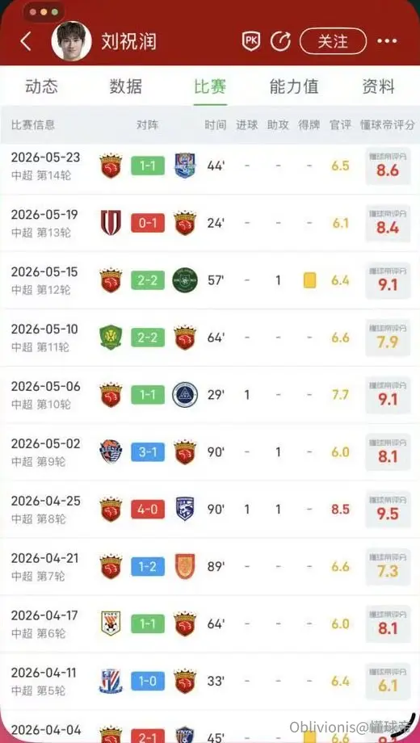Switch to the 动态 tab
Image resolution: width=420 pixels, height=743 pixels.
[41, 86]
